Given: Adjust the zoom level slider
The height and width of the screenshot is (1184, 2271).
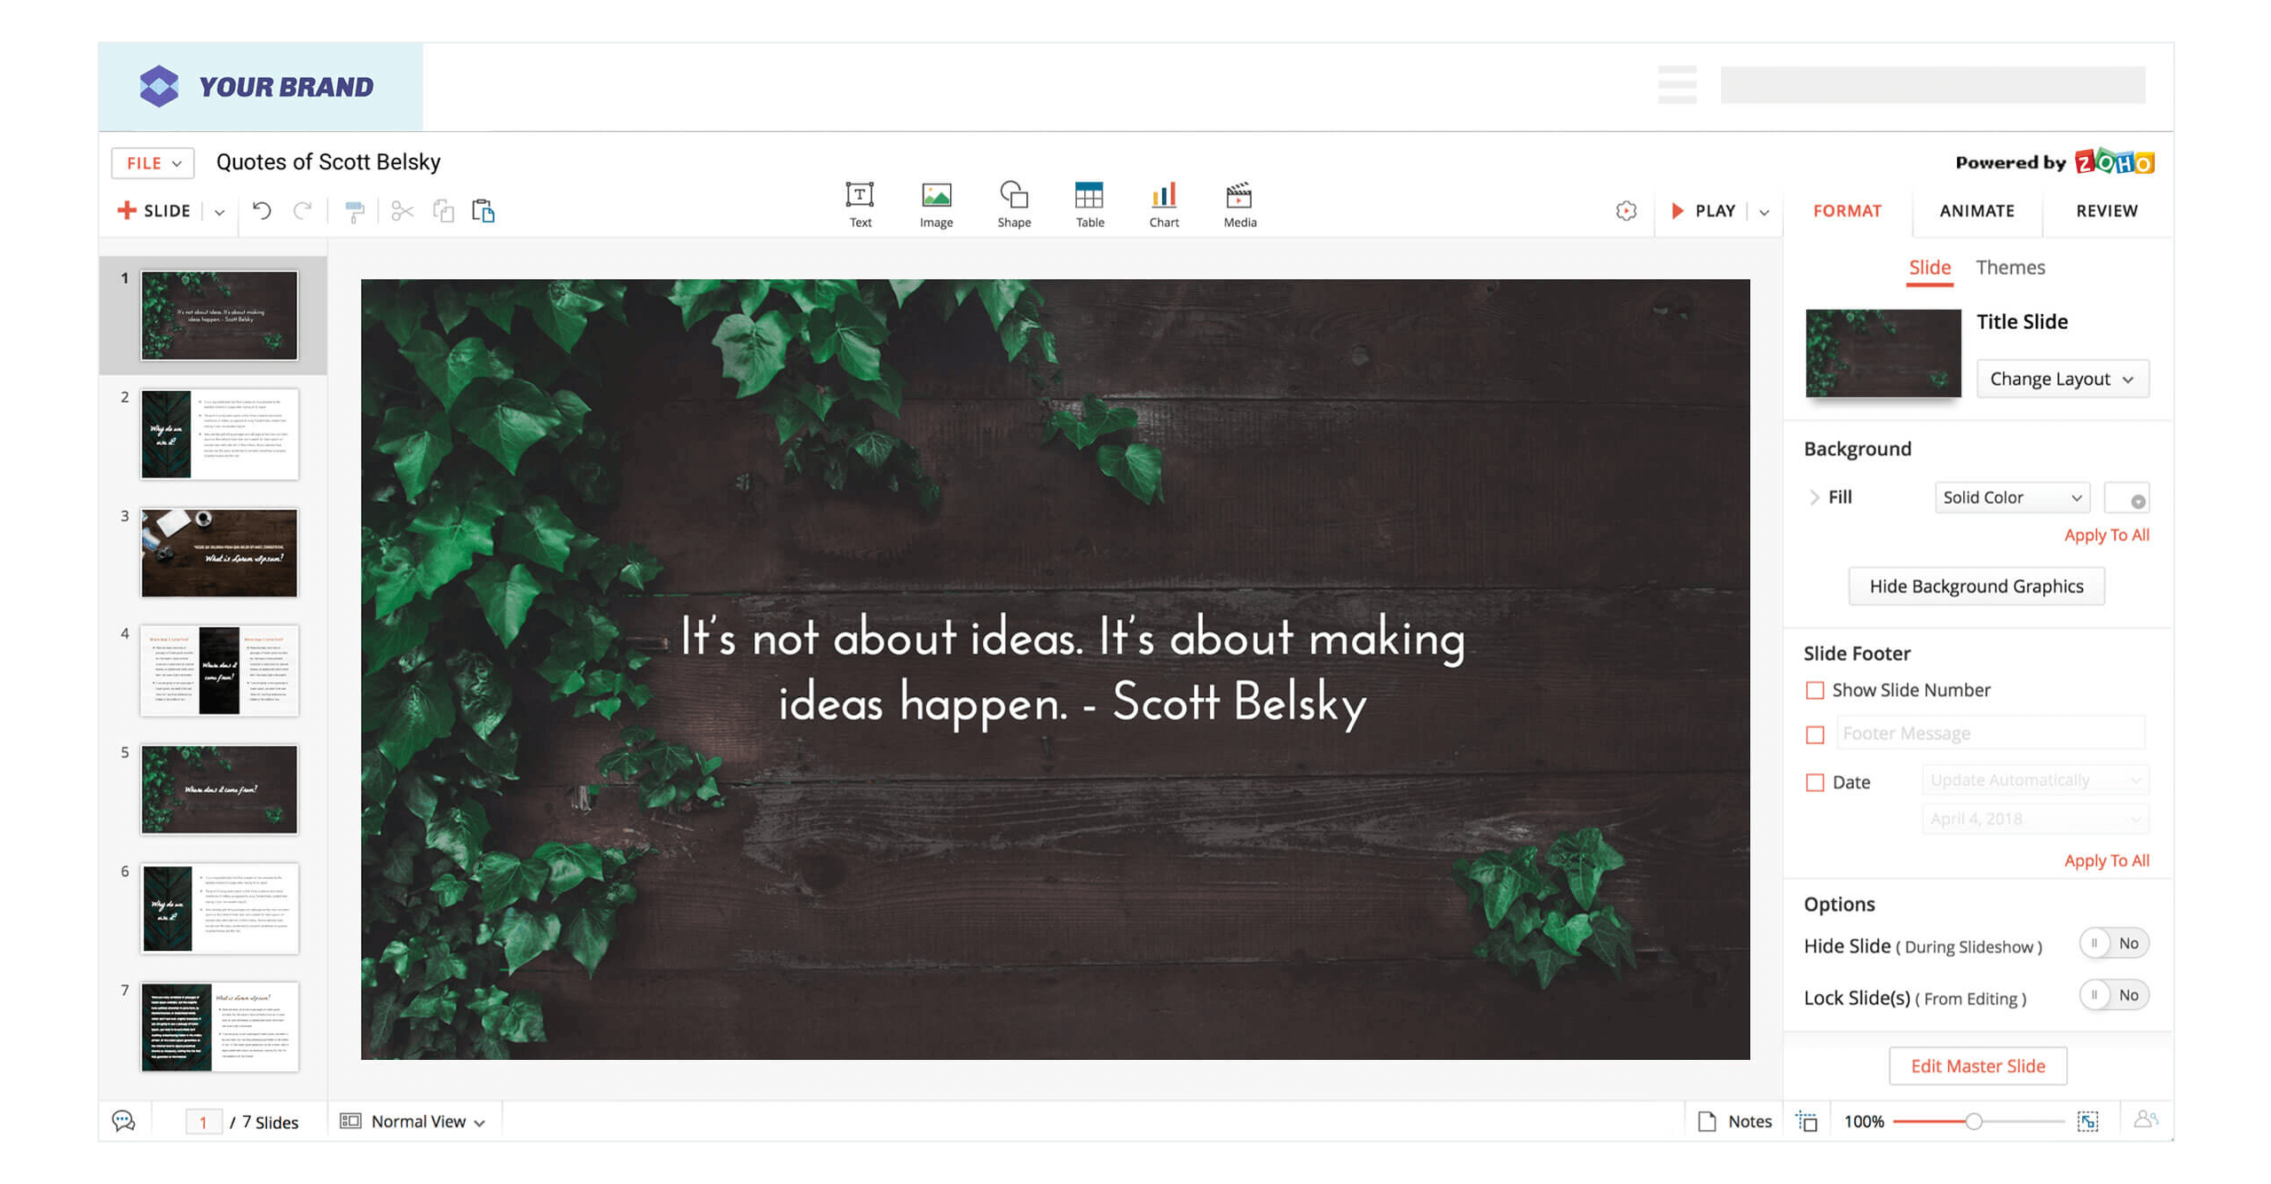Looking at the screenshot, I should (1976, 1120).
